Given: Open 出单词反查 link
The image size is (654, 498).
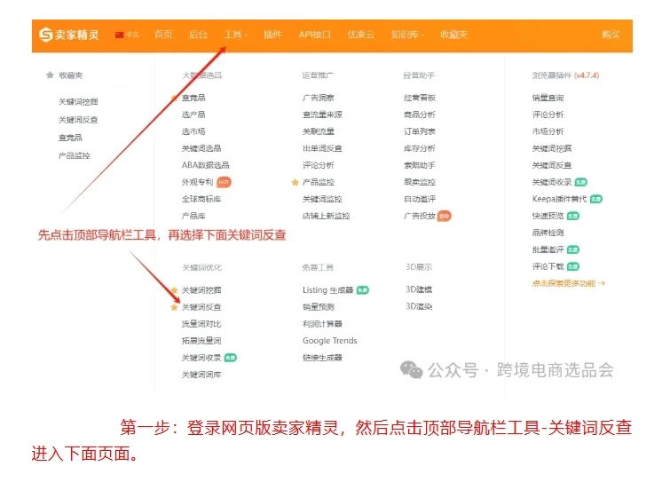Looking at the screenshot, I should pos(322,148).
